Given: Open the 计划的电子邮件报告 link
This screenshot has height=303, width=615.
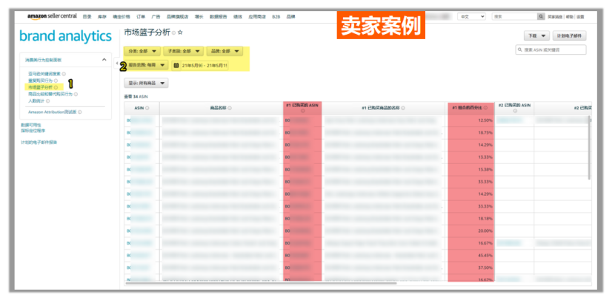Looking at the screenshot, I should click(39, 143).
